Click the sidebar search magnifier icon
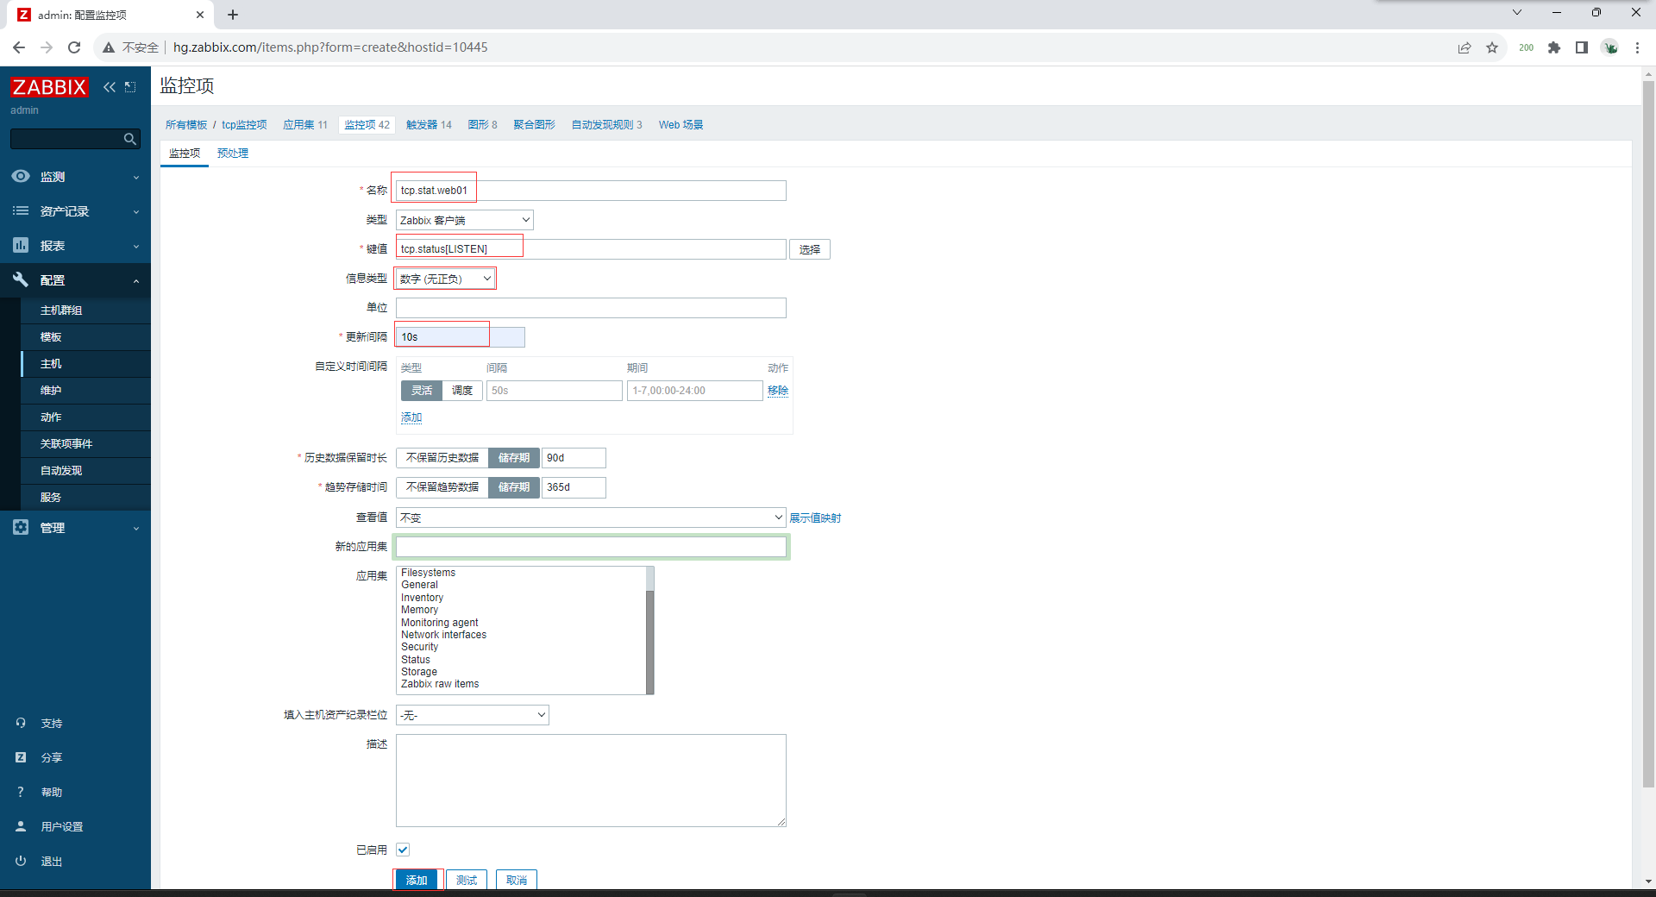 130,139
